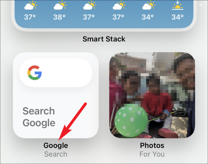Image resolution: width=208 pixels, height=164 pixels.
Task: Select the Photos For You widget
Action: pos(152,95)
